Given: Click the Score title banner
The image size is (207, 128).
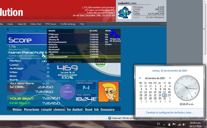Looking at the screenshot, I should coord(27,39).
